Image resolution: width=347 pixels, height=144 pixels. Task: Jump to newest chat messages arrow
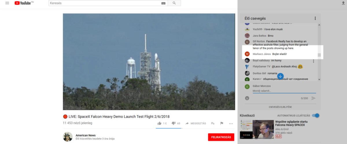click(x=280, y=76)
